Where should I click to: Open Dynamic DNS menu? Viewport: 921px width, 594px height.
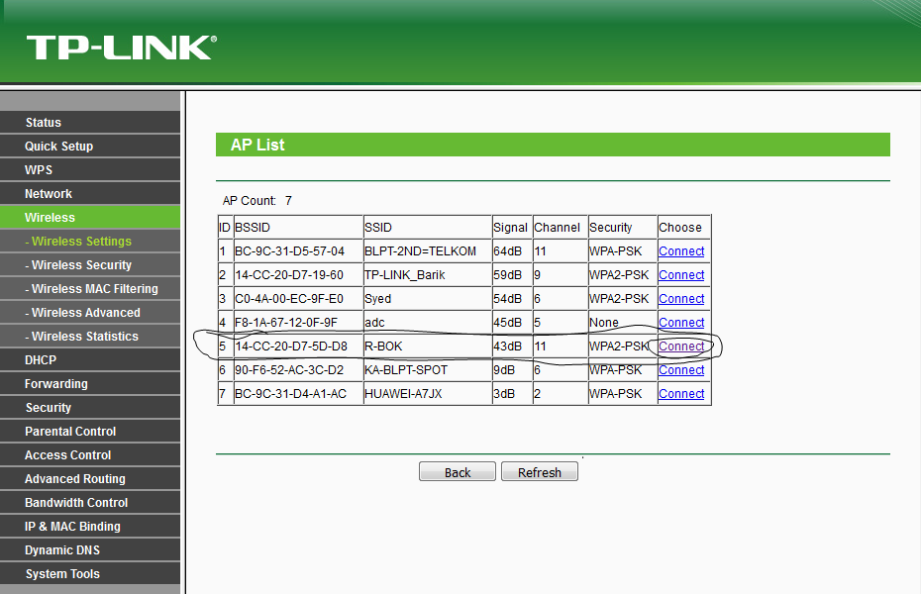[x=90, y=550]
